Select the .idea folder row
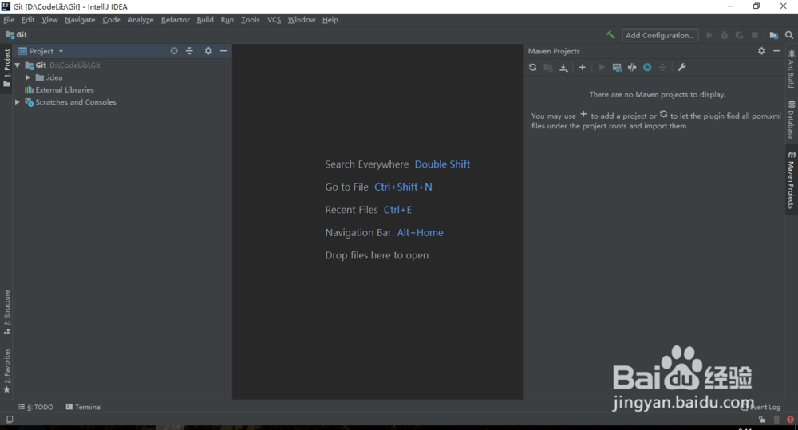798x430 pixels. [49, 77]
